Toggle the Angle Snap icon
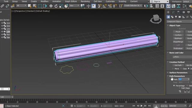Screen dimensions: 192x108 click(105, 6)
